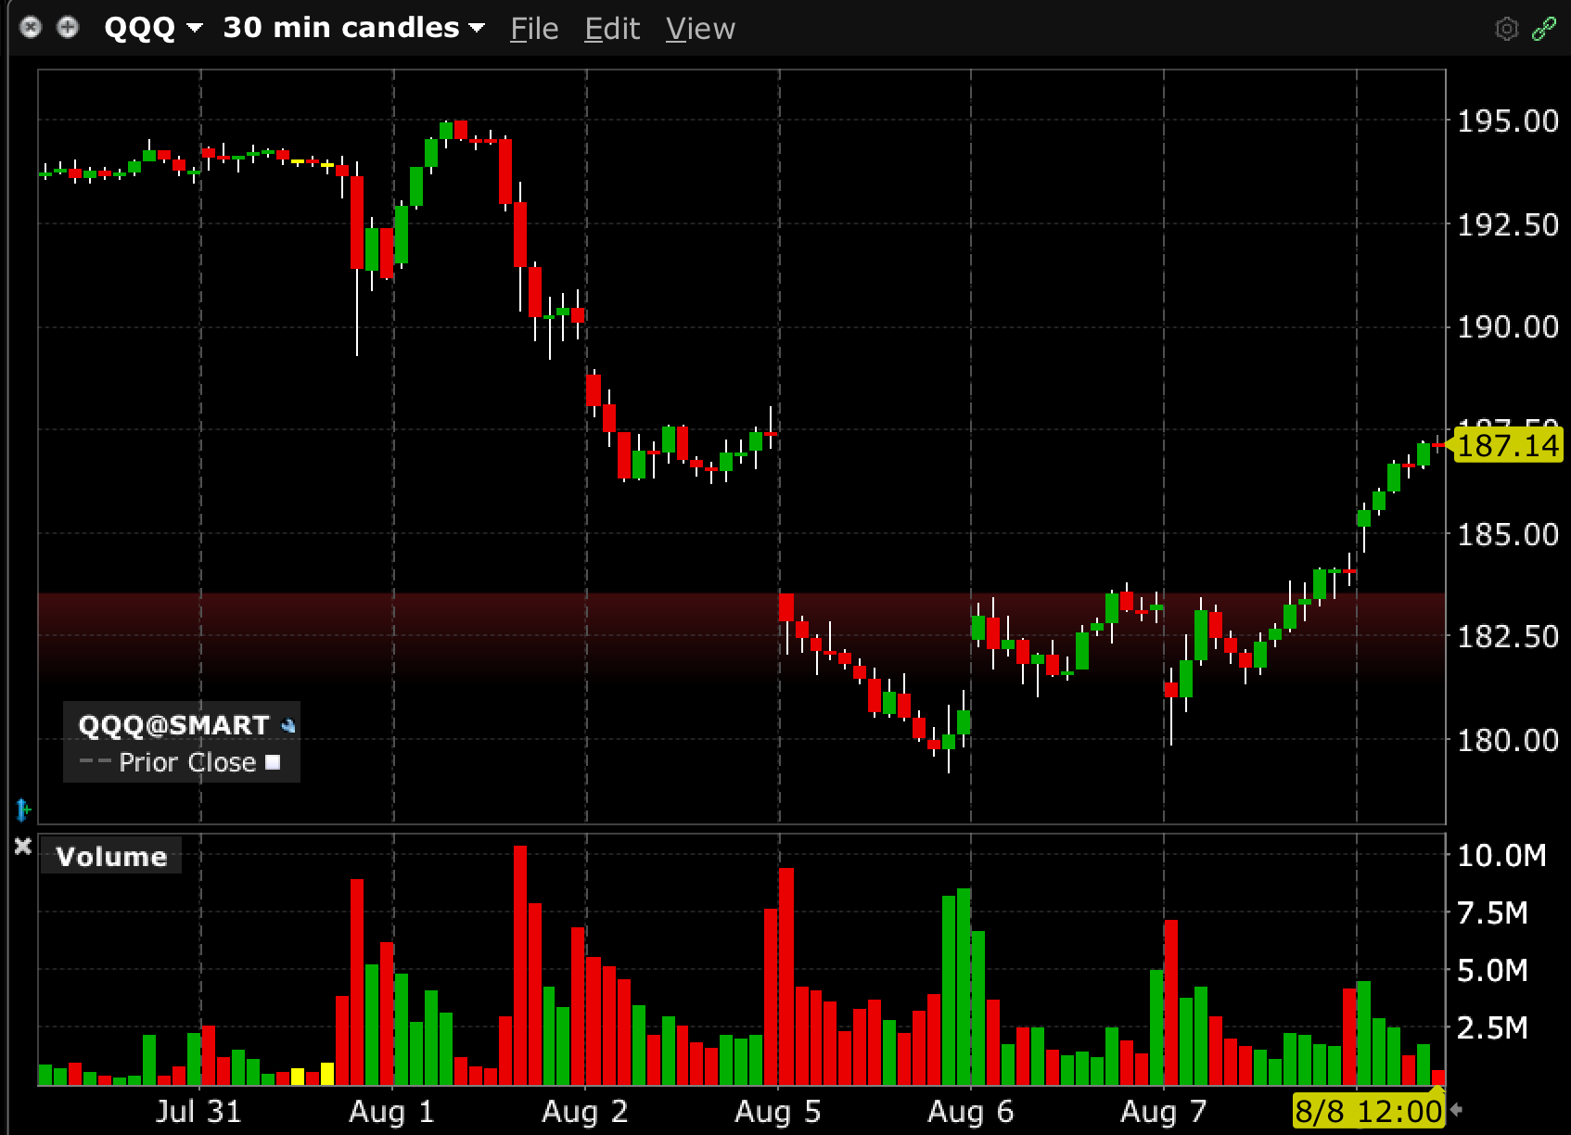Open the Edit menu
The image size is (1571, 1135).
tap(612, 29)
